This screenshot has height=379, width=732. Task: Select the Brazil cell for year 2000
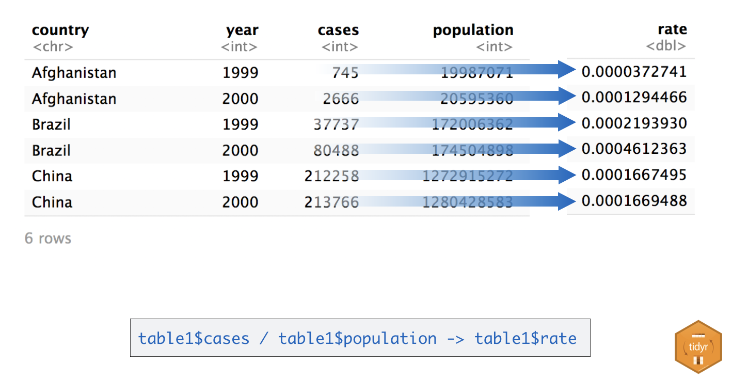(x=51, y=151)
